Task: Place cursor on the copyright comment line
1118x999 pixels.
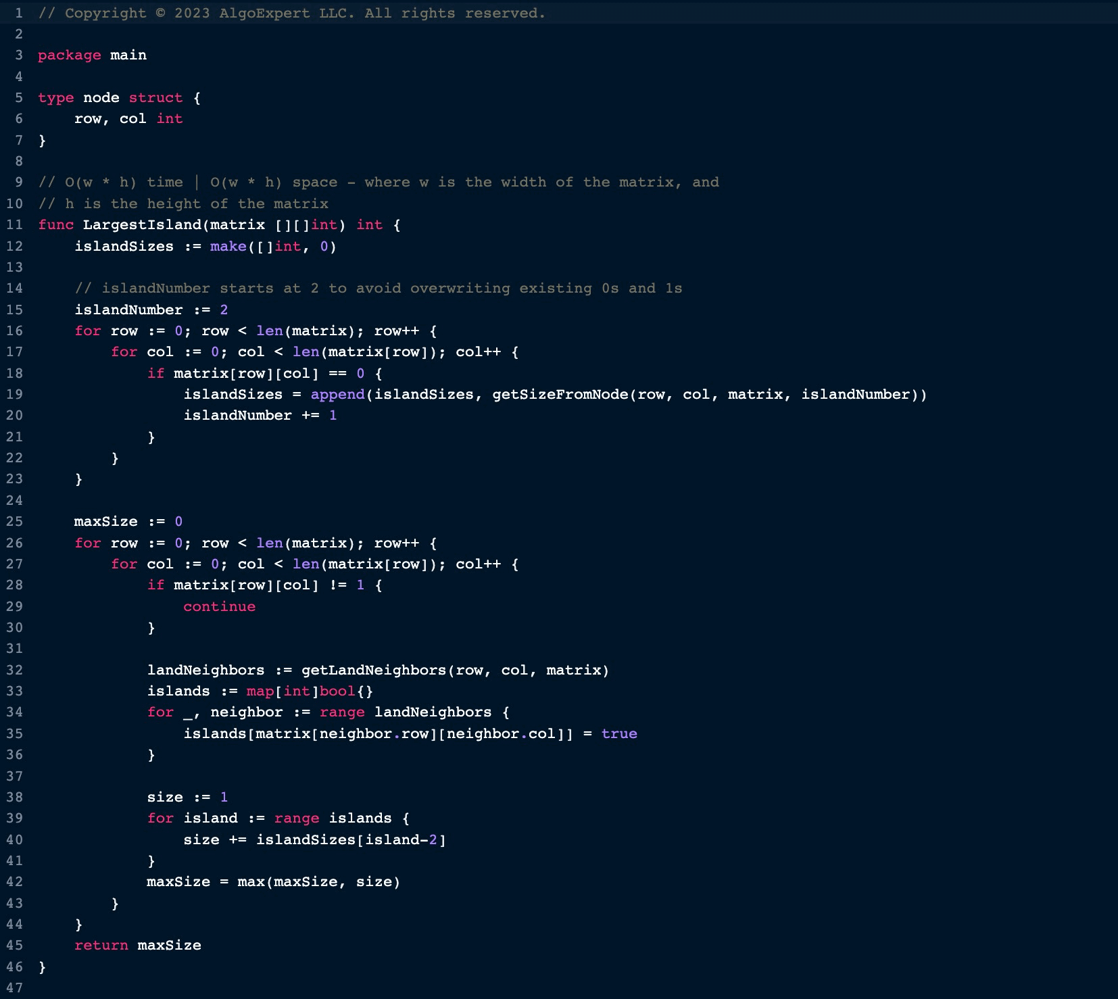Action: pyautogui.click(x=291, y=13)
